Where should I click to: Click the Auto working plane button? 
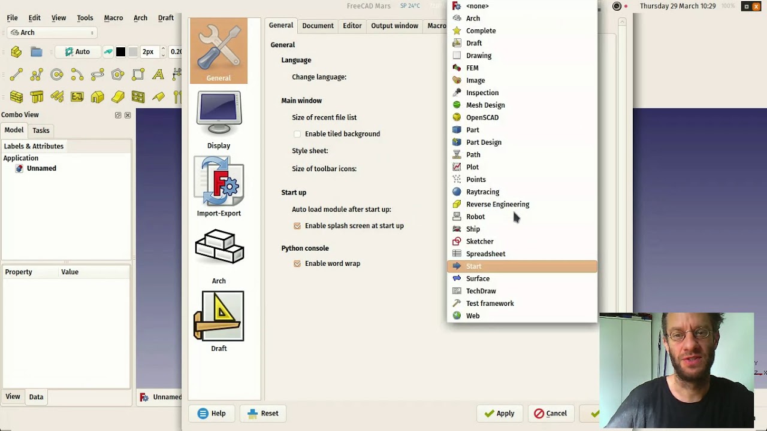(78, 52)
